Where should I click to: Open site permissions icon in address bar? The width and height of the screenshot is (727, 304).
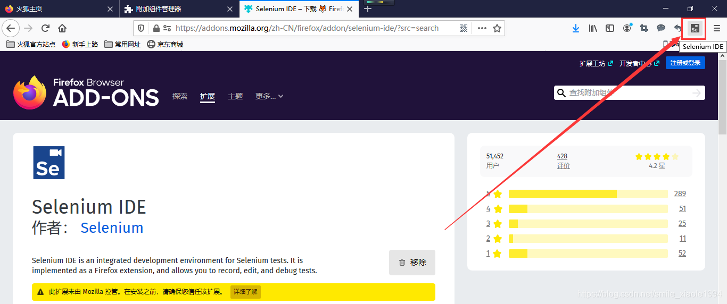[167, 29]
